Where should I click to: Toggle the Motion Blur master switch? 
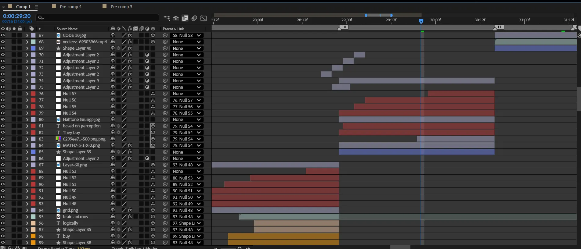(x=194, y=18)
